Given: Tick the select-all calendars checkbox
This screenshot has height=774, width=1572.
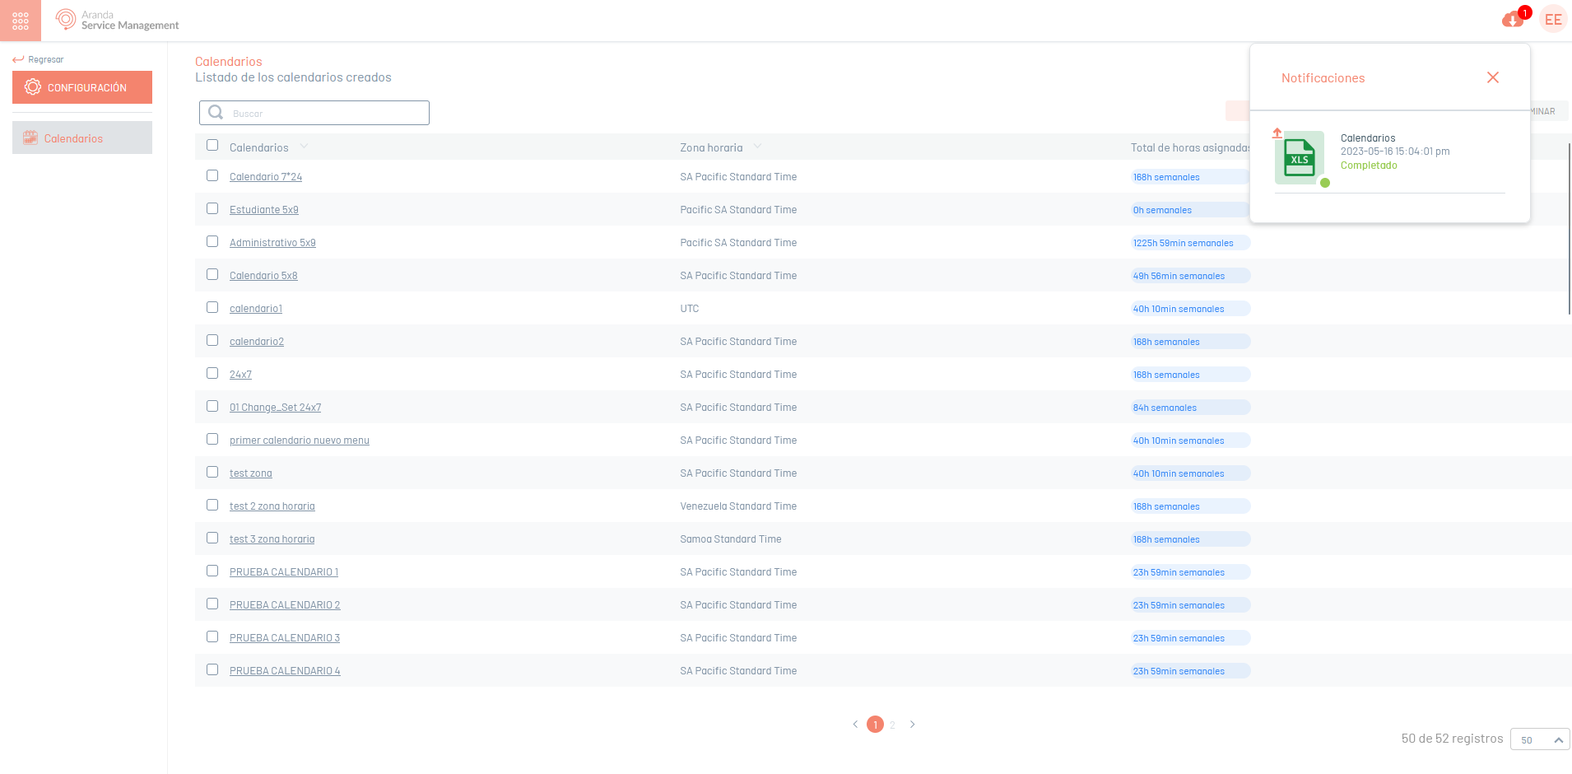Looking at the screenshot, I should coord(212,146).
